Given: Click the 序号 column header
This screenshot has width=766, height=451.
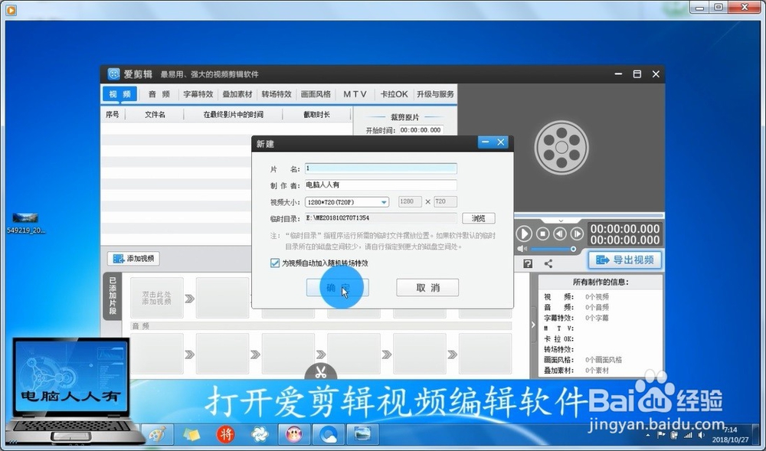Looking at the screenshot, I should [x=113, y=115].
